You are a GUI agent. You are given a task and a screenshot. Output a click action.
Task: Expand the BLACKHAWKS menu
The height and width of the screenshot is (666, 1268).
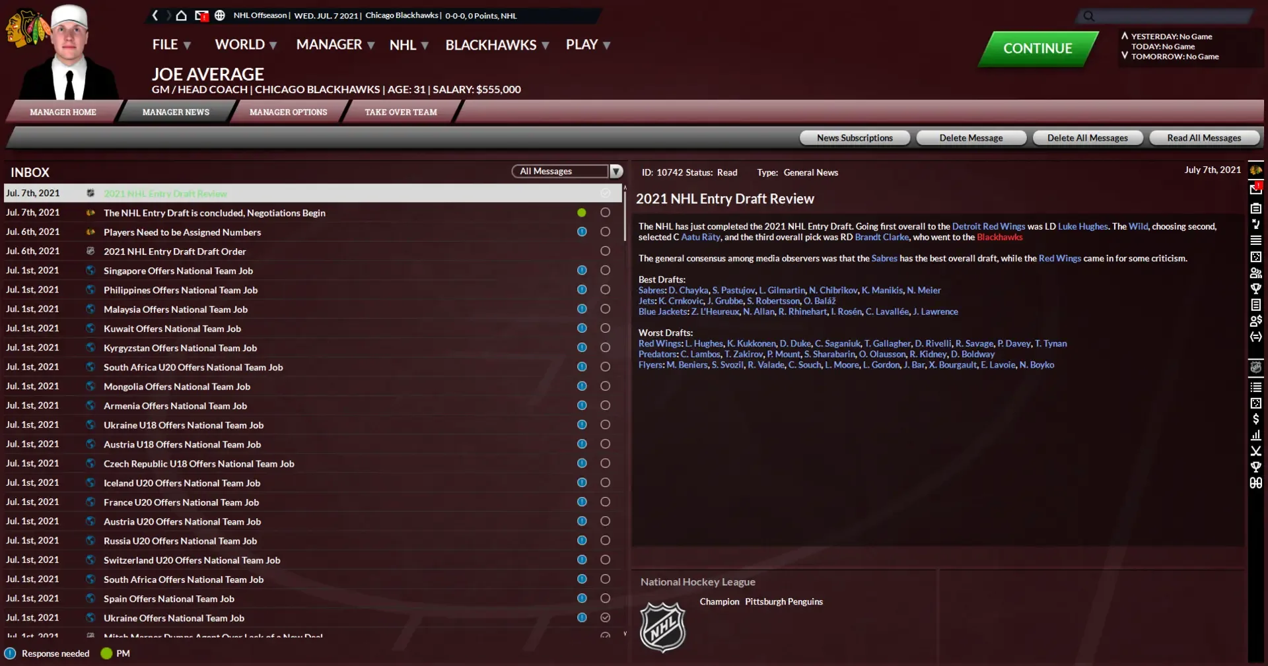497,45
